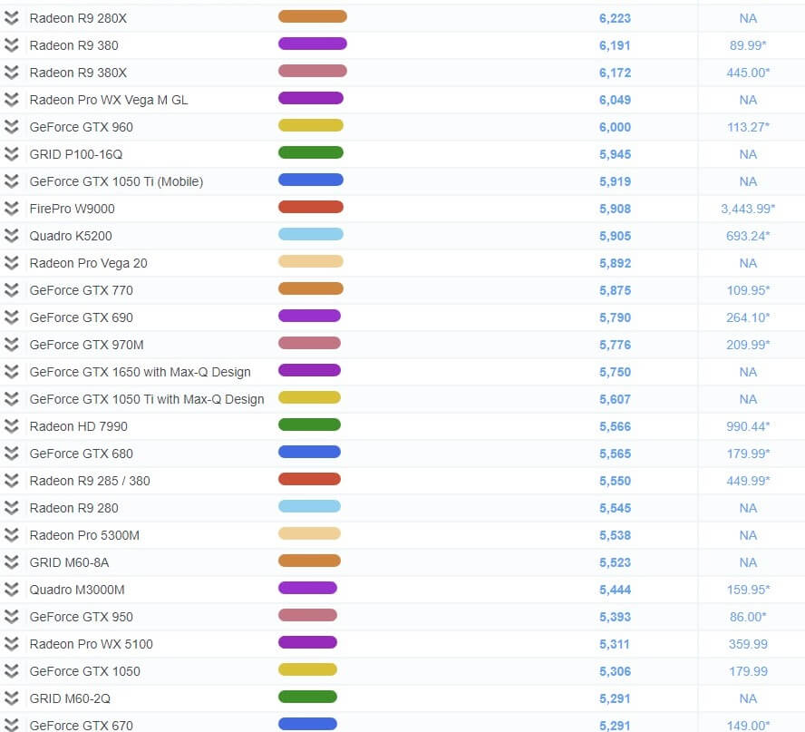Viewport: 805px width, 732px height.
Task: Expand the GeForce GTX 960 row chevron
Action: (x=11, y=127)
